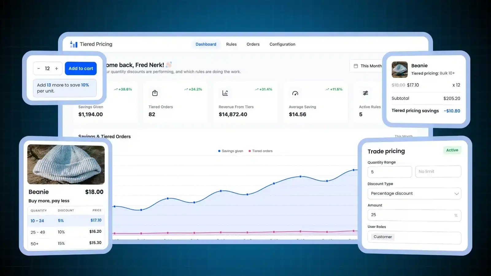Open the Configuration tab

282,44
